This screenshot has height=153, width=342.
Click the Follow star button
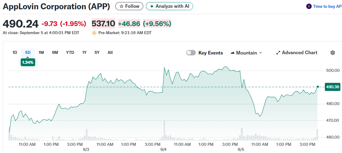pos(129,6)
